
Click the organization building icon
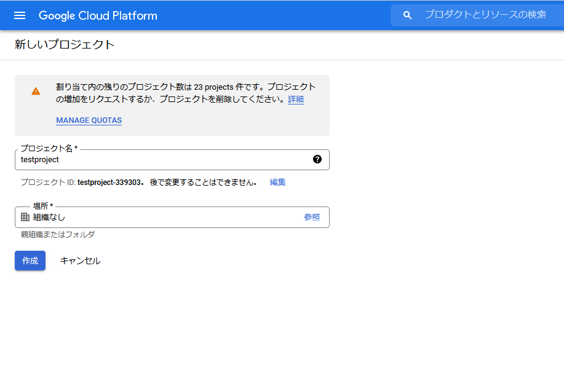[x=25, y=217]
